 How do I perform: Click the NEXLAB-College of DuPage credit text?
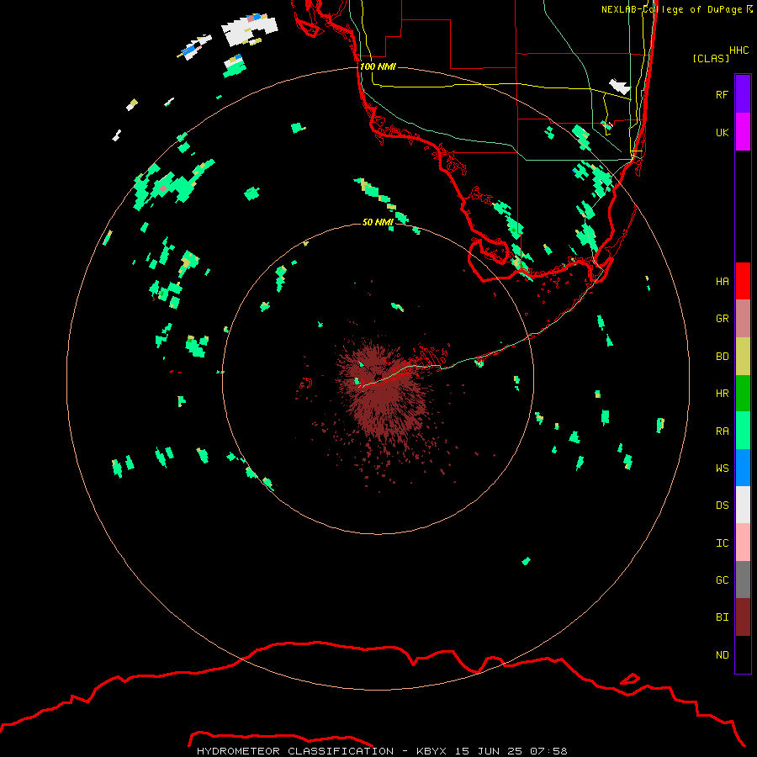point(676,9)
